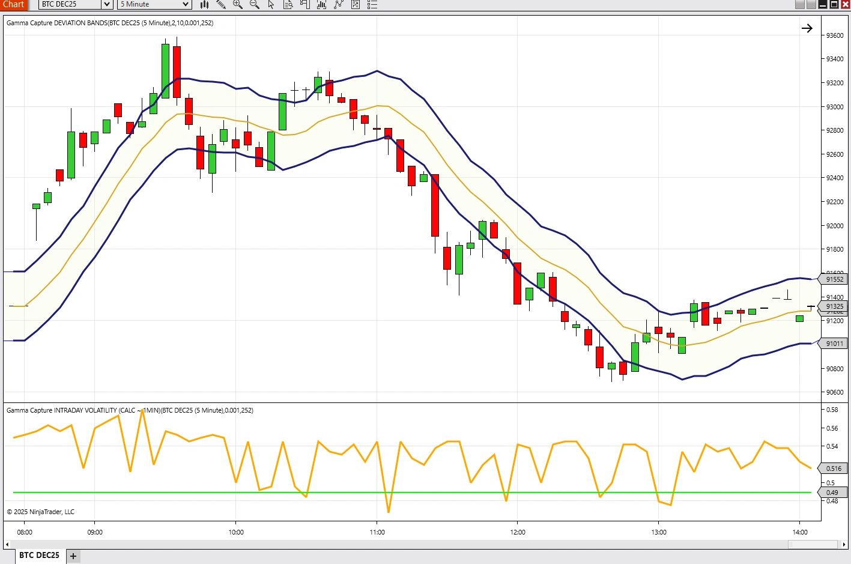Viewport: 851px width, 564px height.
Task: Open the Indicators dialog icon
Action: pyautogui.click(x=321, y=5)
